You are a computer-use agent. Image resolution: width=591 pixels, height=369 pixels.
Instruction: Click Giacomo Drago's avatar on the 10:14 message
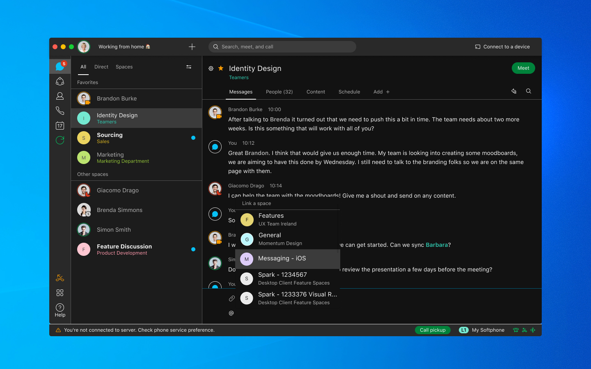[215, 189]
